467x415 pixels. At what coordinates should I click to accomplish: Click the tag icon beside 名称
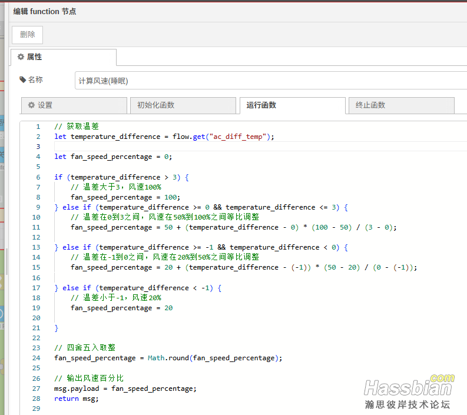click(x=22, y=80)
